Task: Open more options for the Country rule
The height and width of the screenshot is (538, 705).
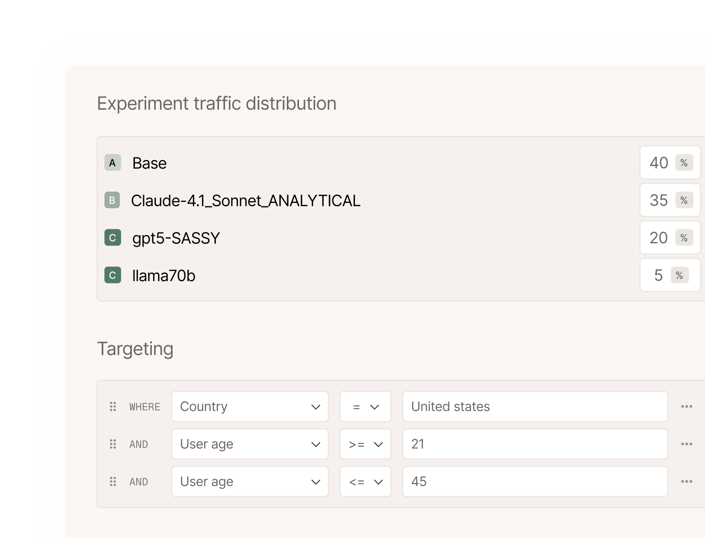Action: [687, 407]
